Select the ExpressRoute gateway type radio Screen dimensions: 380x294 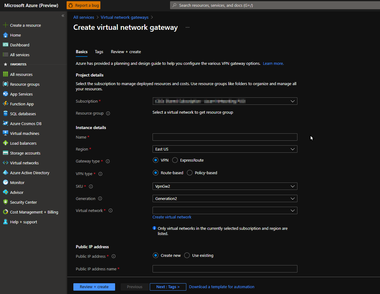pyautogui.click(x=175, y=160)
